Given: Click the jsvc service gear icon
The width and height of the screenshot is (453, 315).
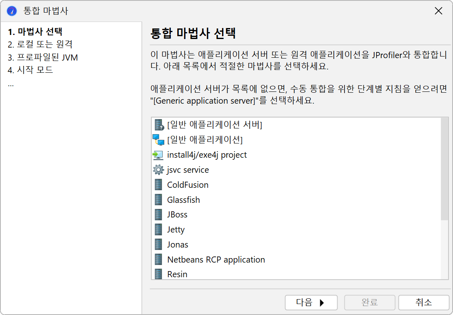Looking at the screenshot, I should [158, 170].
